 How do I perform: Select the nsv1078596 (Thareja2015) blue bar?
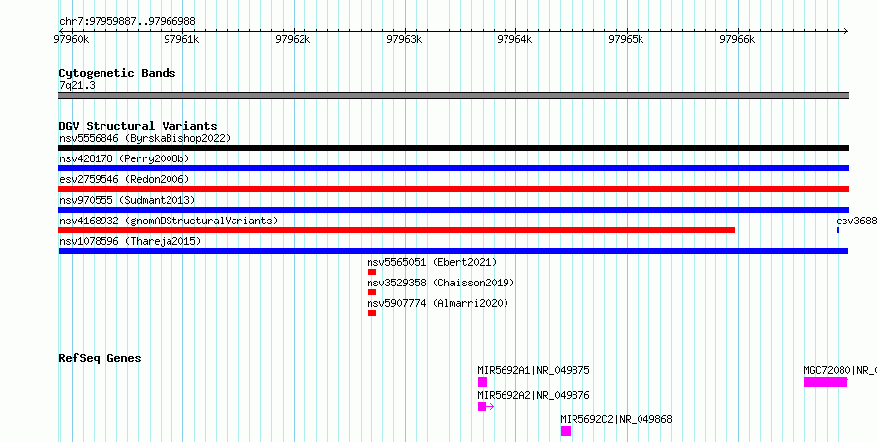[x=453, y=251]
